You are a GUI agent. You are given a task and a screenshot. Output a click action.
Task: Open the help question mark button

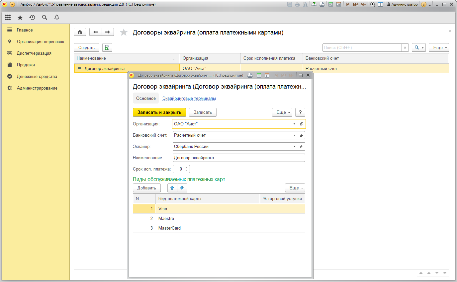tap(300, 112)
